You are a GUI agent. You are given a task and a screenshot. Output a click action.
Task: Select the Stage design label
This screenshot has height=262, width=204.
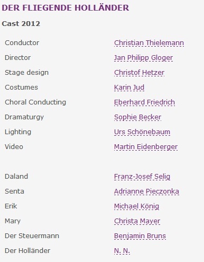tap(26, 73)
